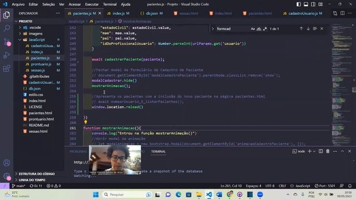Open the Explorer view in activity bar
Viewport: 356px width, 200px height.
tap(7, 15)
